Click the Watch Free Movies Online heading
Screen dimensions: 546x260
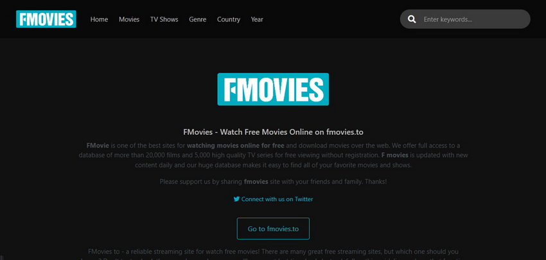[273, 132]
